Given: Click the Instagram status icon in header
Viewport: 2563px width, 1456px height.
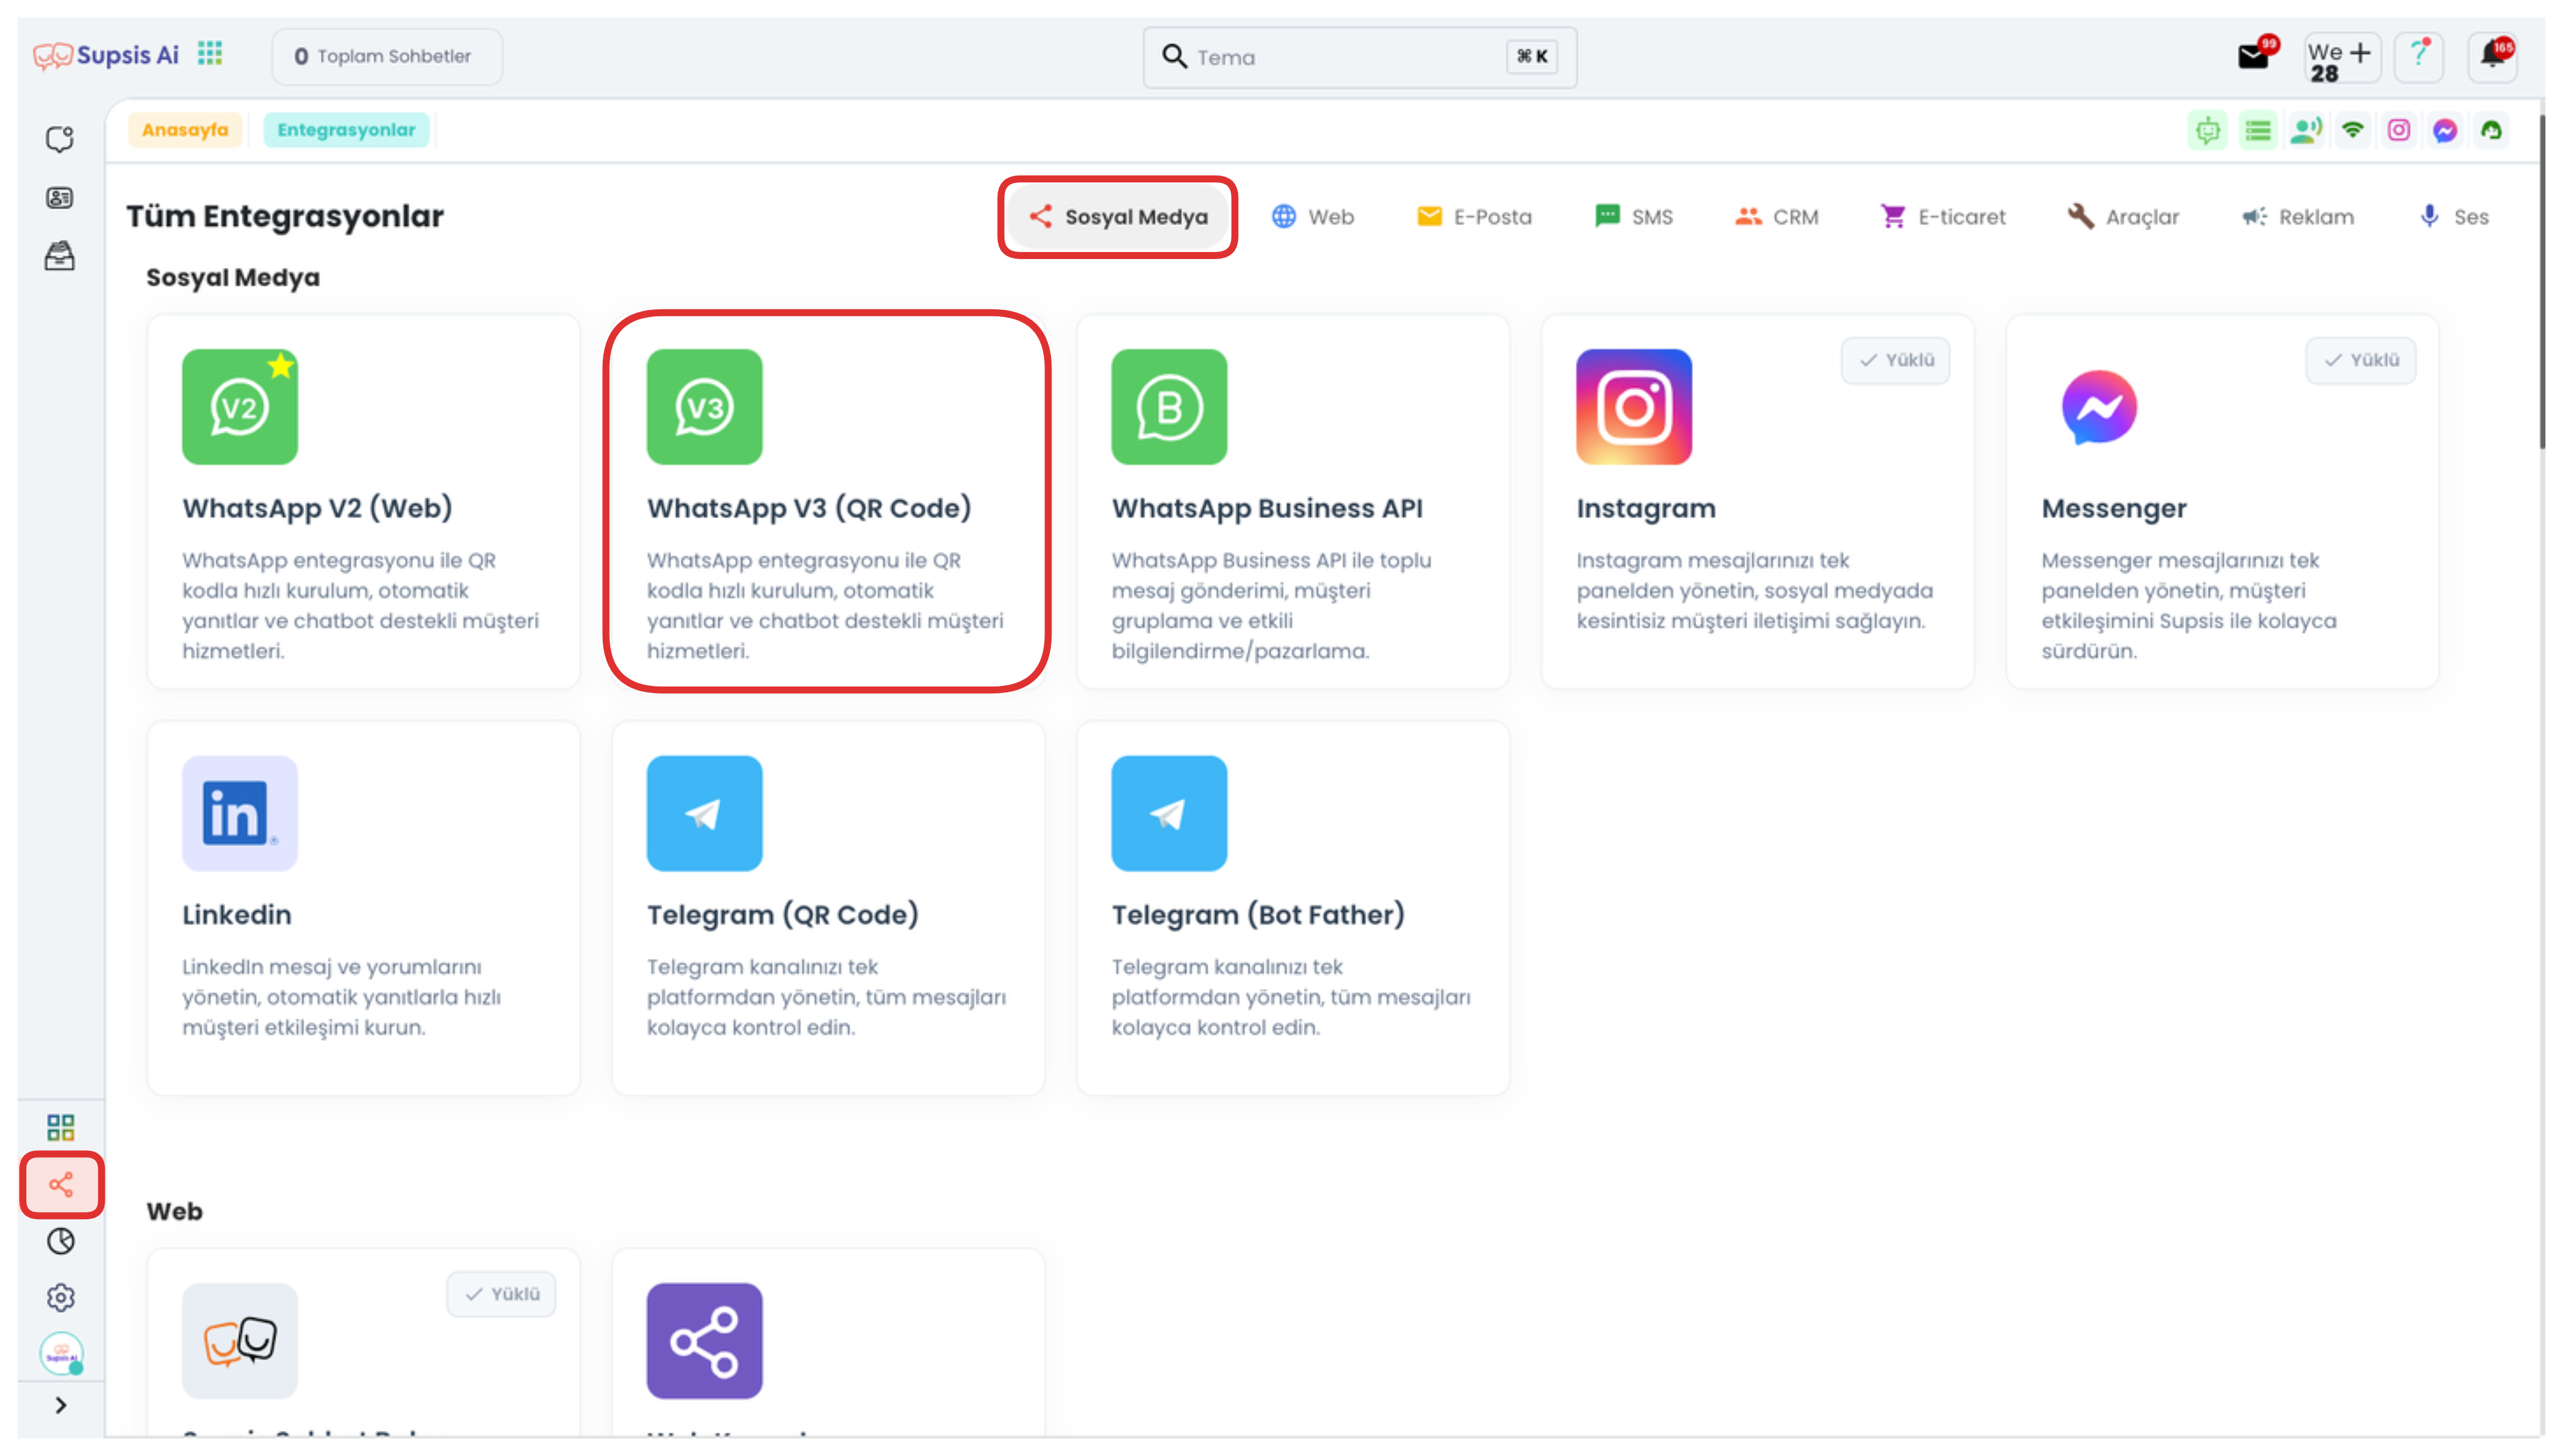Looking at the screenshot, I should (x=2399, y=130).
